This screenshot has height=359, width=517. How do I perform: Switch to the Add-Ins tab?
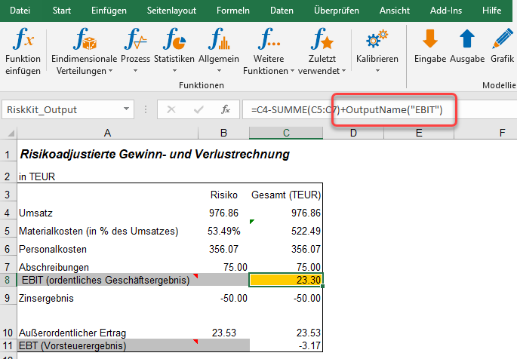point(446,11)
